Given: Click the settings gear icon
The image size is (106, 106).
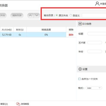Looking at the screenshot, I should tap(80, 69).
